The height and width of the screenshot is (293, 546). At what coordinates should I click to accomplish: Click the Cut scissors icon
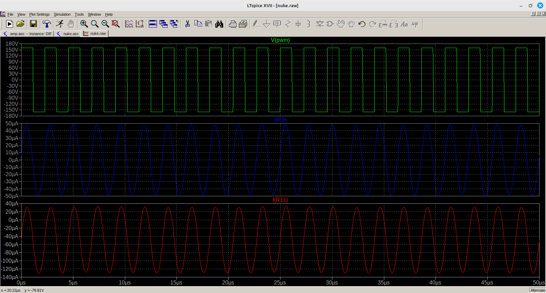click(x=187, y=24)
